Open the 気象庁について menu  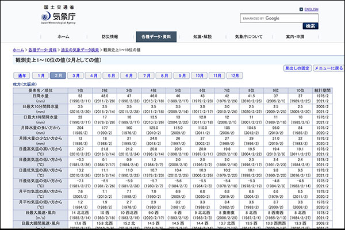(x=249, y=36)
